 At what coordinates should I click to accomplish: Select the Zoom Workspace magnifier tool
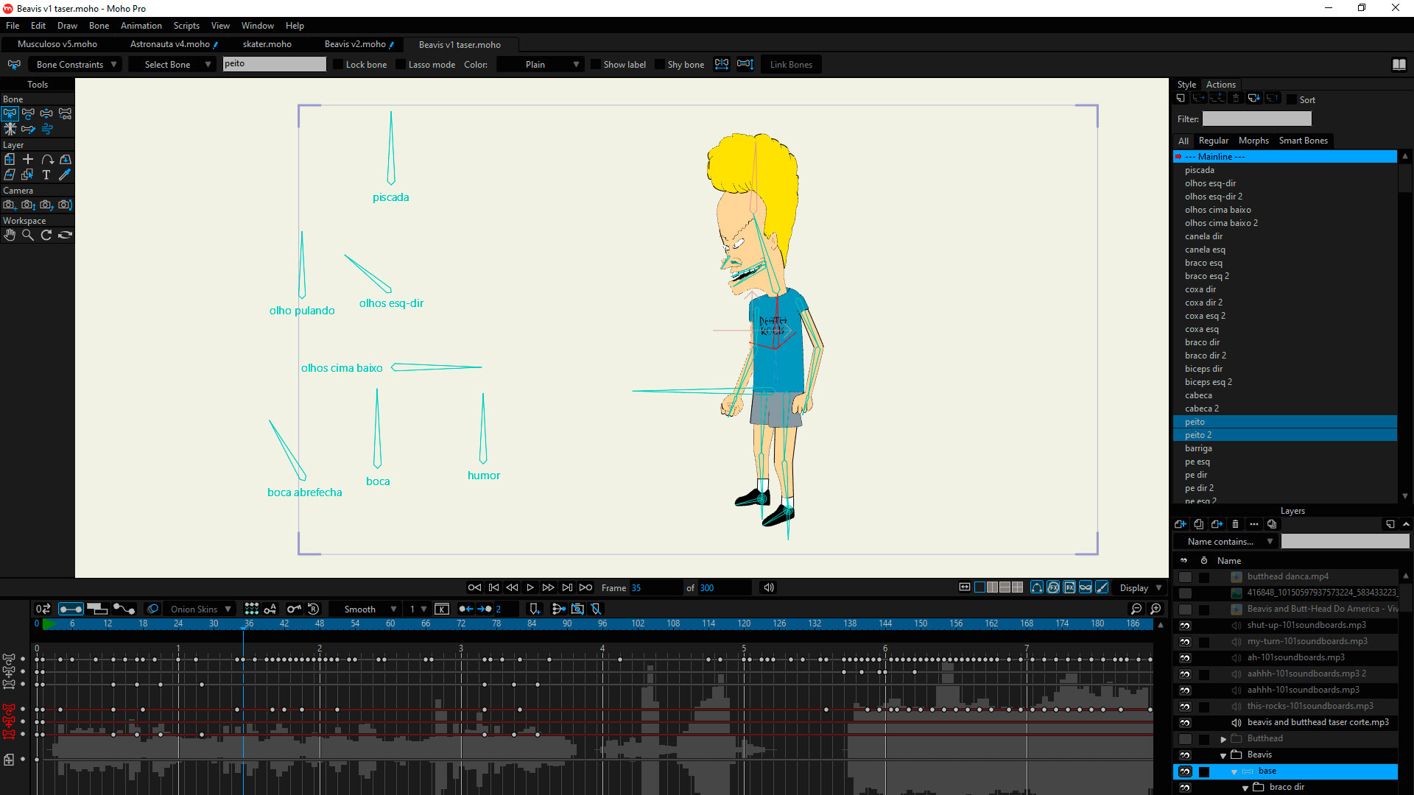(x=28, y=236)
